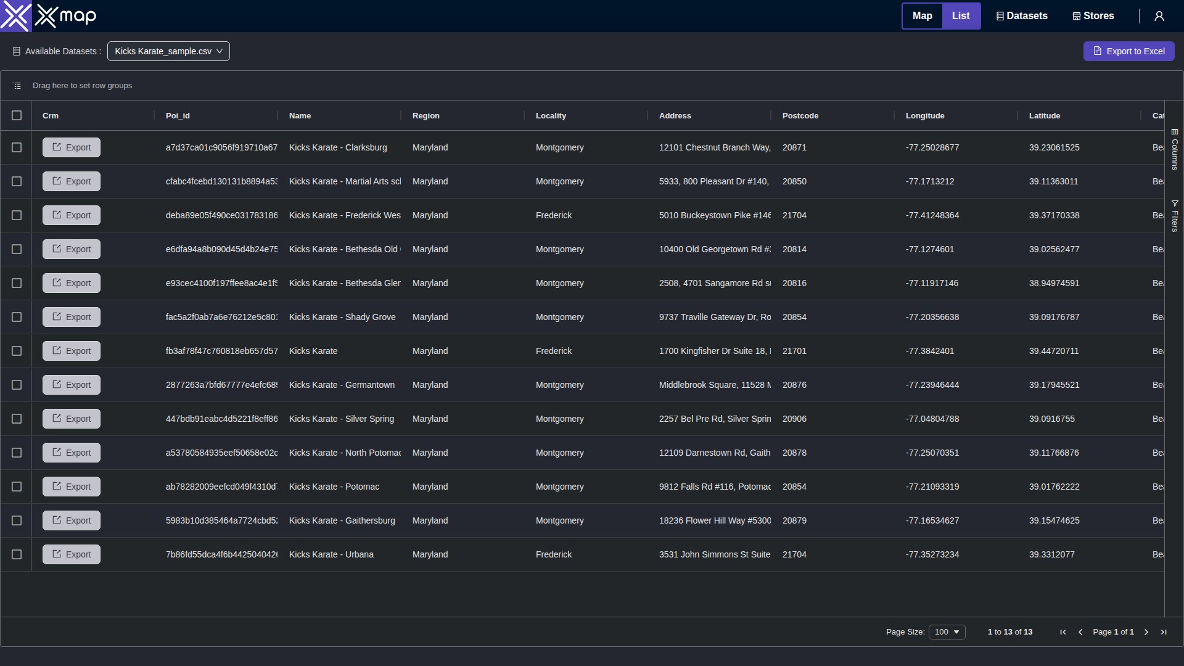The width and height of the screenshot is (1184, 666).
Task: Open the Kicks Karate_sample.csv dataset dropdown
Action: coord(168,51)
